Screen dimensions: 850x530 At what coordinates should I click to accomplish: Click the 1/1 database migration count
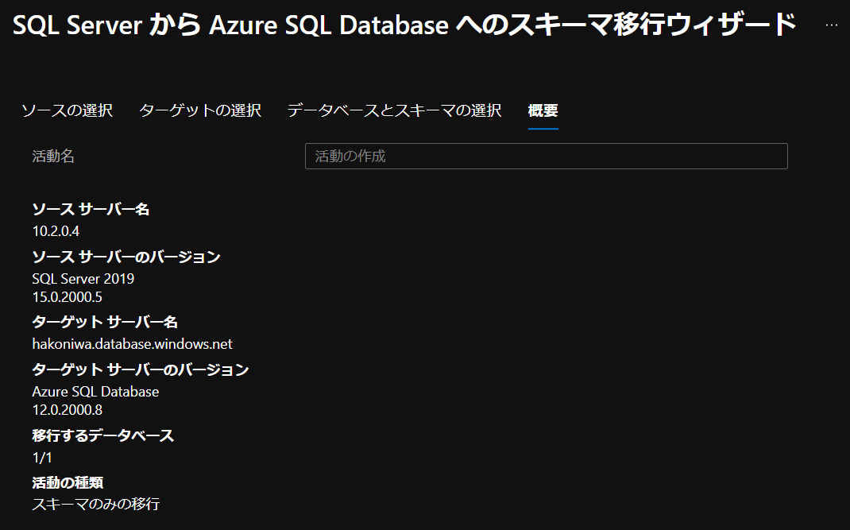[39, 457]
